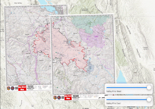The width and height of the screenshot is (155, 109).
Task: Click the round blue seal on Ops West map
Action: tap(13, 88)
